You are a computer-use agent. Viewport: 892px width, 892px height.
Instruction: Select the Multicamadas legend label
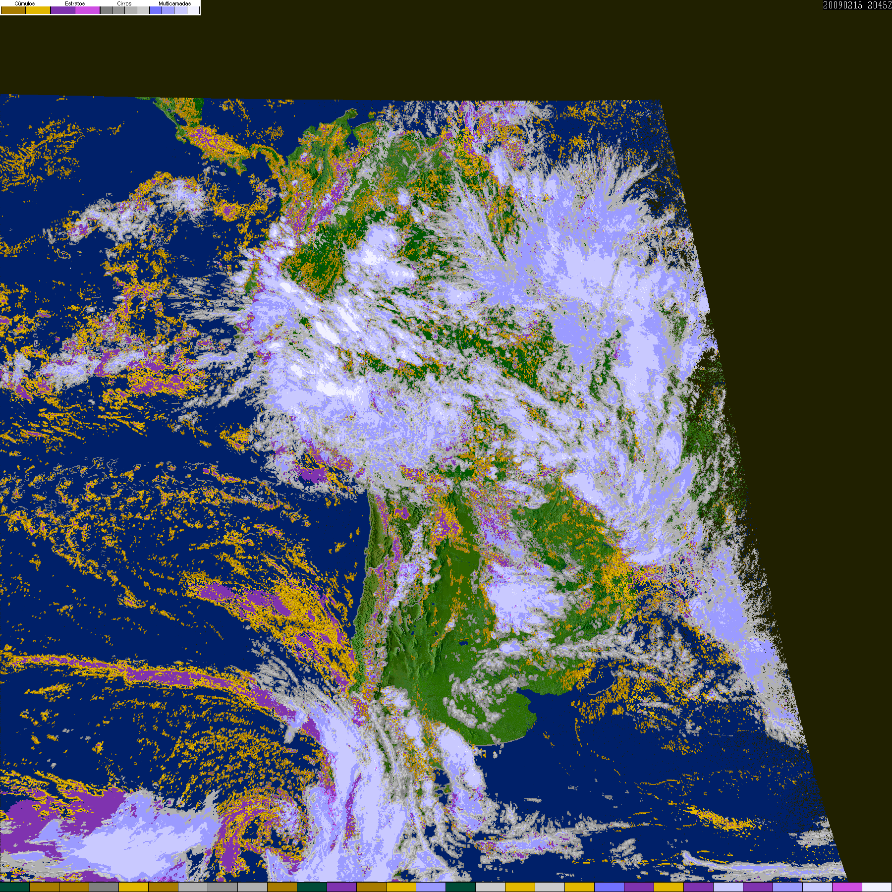click(x=175, y=3)
